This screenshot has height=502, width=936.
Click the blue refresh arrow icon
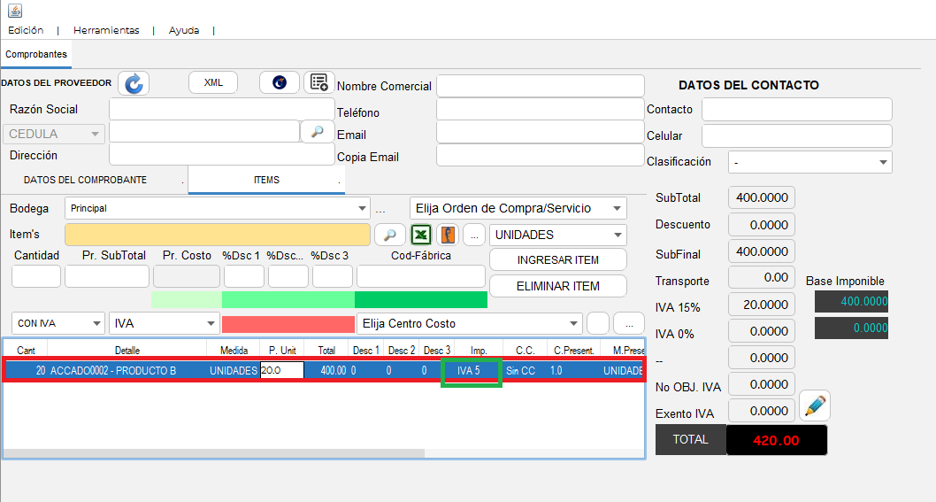[x=134, y=83]
